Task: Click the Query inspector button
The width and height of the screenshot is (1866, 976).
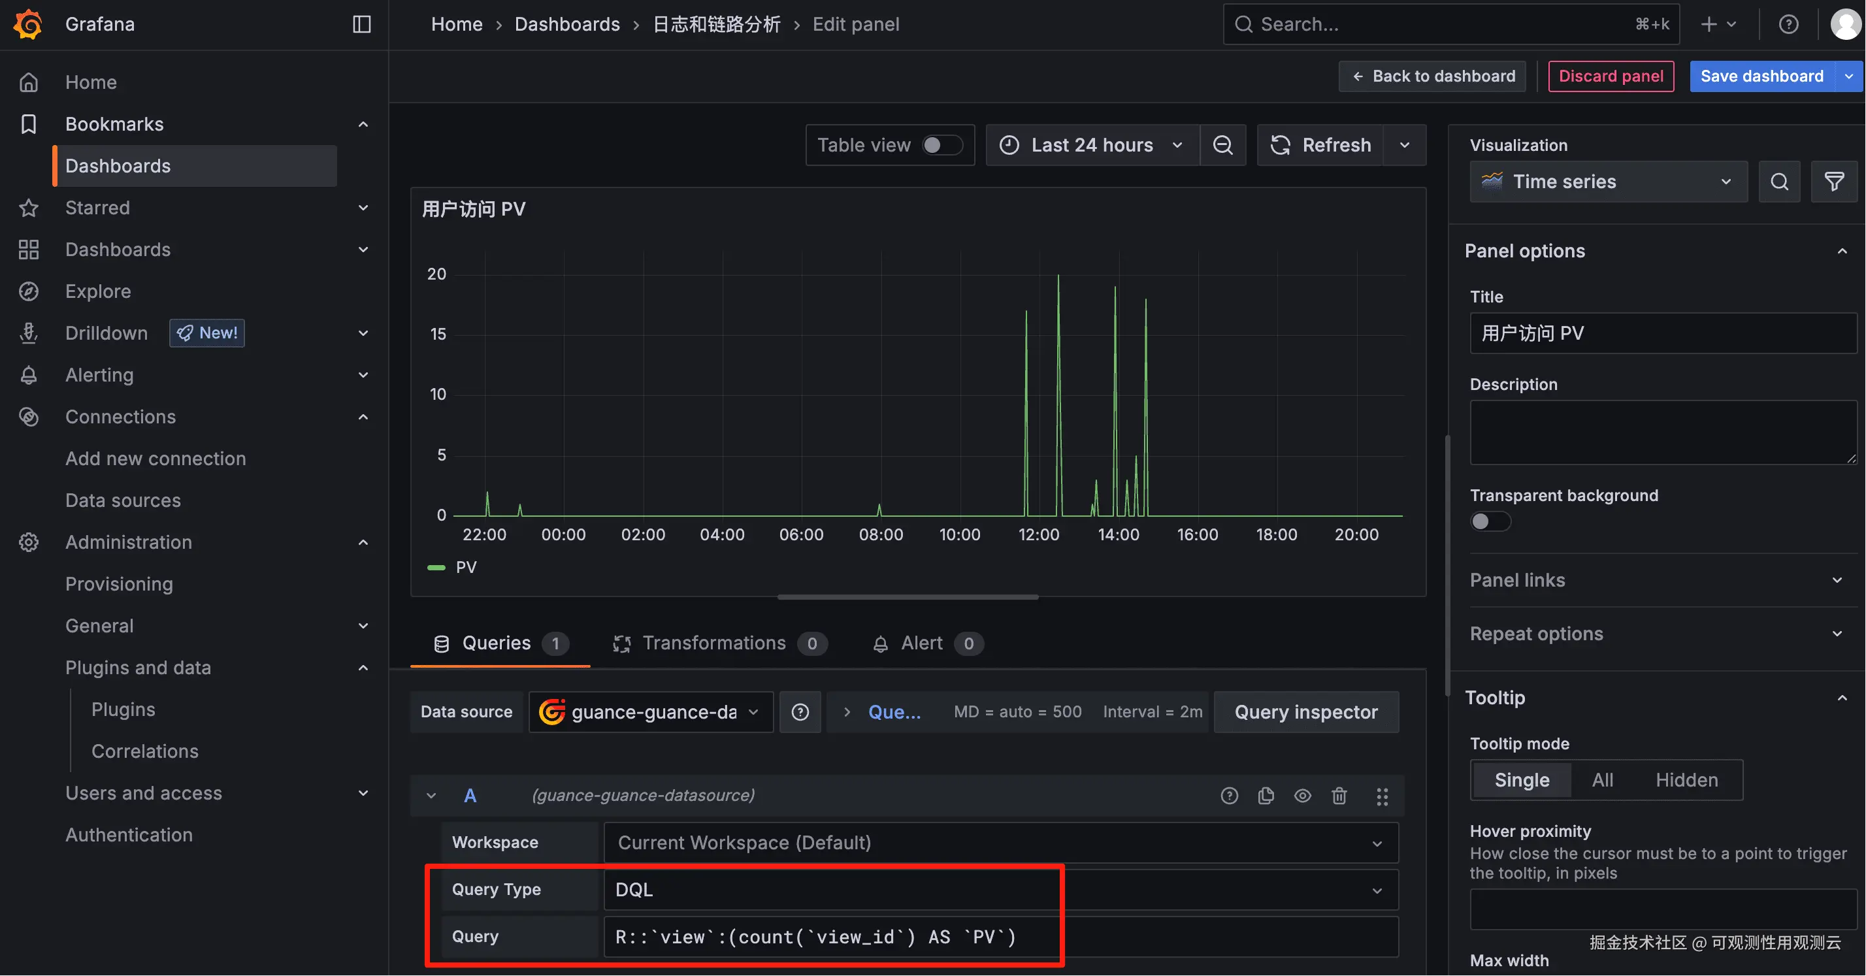Action: click(1305, 713)
